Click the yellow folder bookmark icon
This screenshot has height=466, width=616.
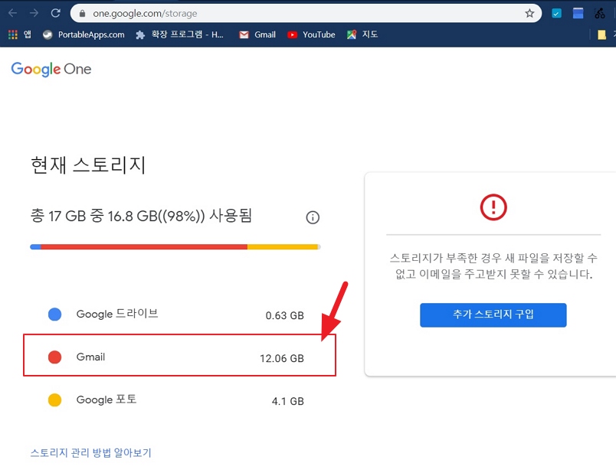(601, 35)
